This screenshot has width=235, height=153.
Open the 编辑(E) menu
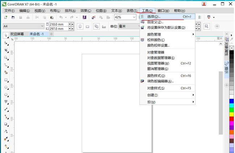[25, 10]
